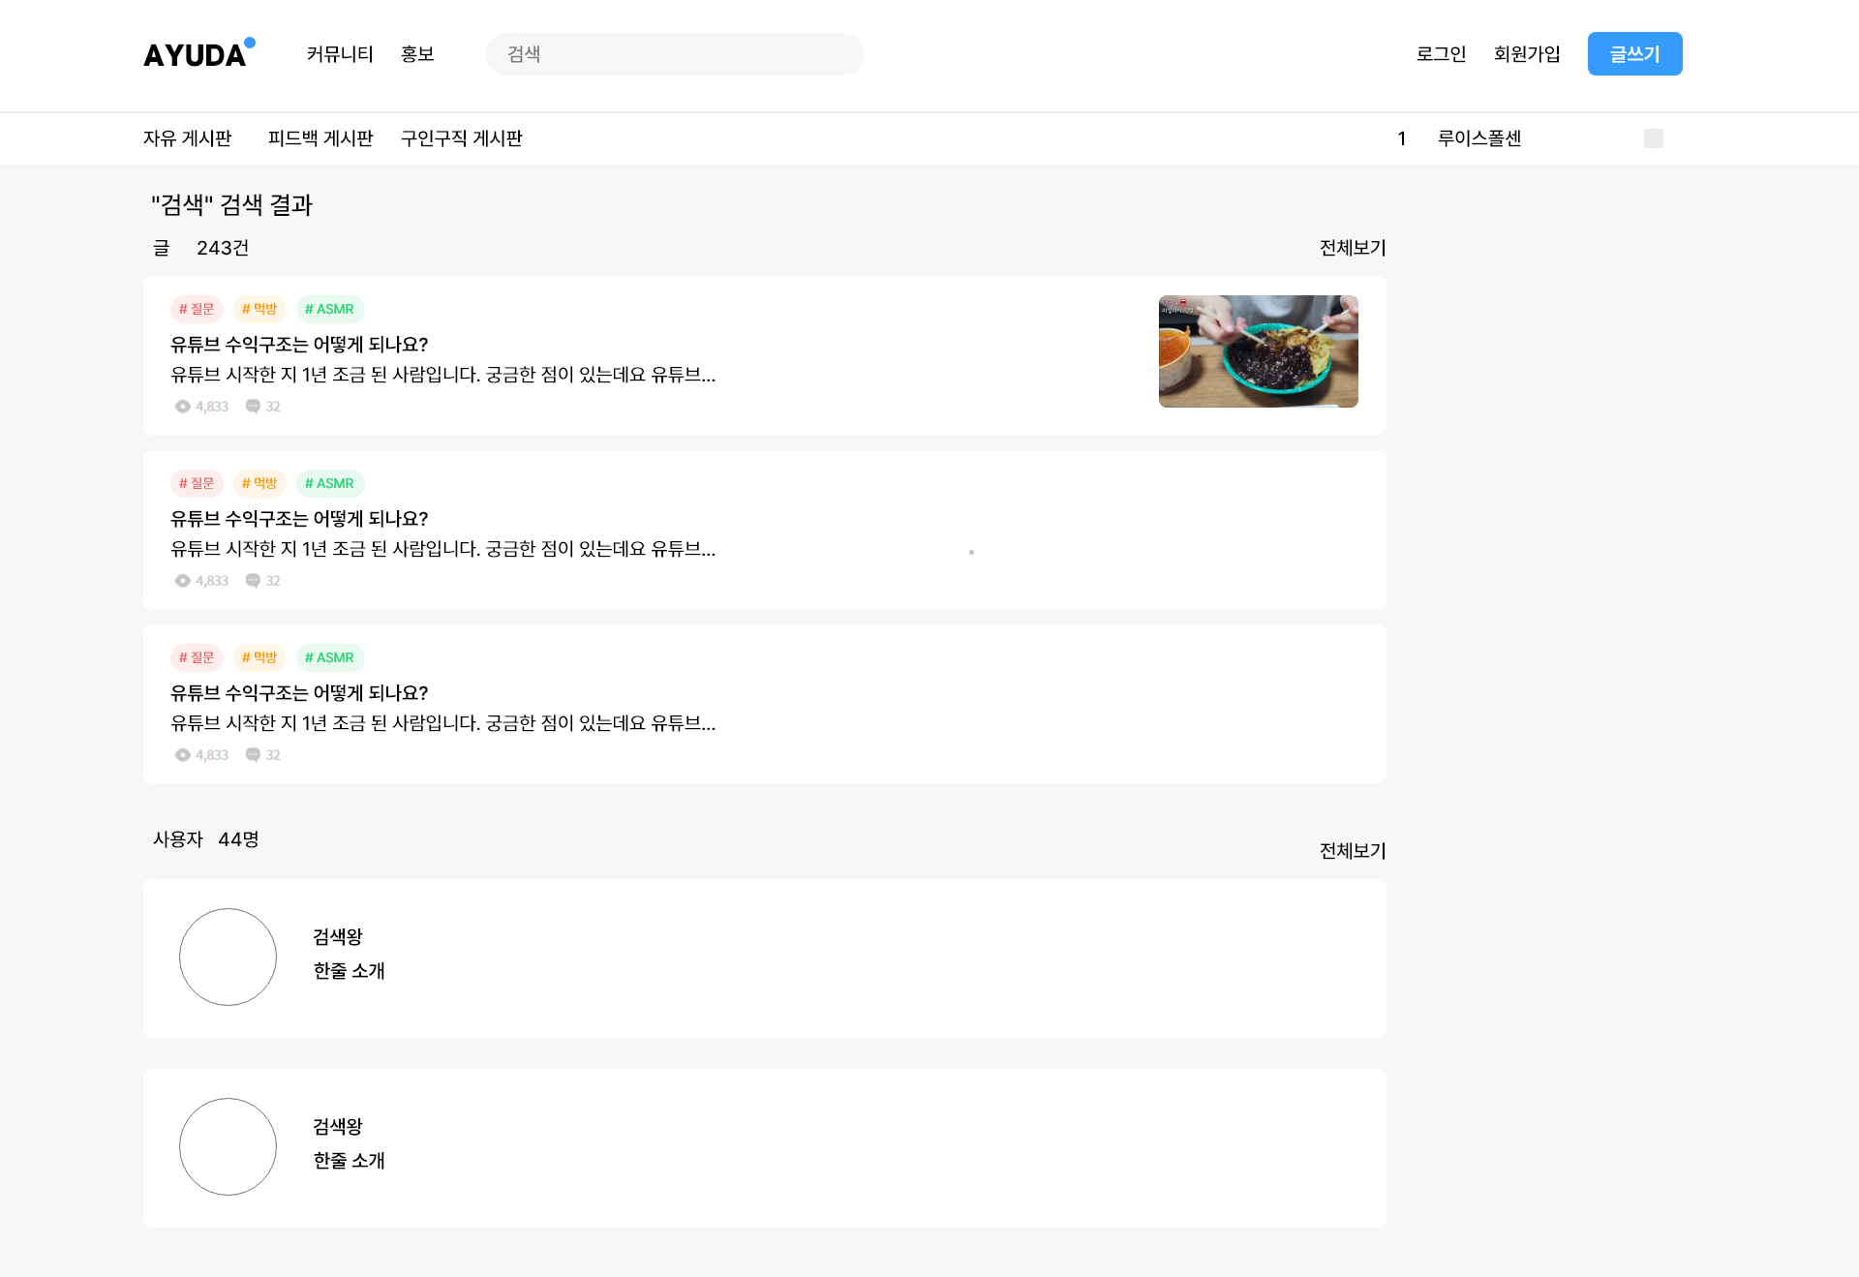Viewport: 1859px width, 1277px height.
Task: Switch to 구인구직 게시판 tab
Action: pos(462,138)
